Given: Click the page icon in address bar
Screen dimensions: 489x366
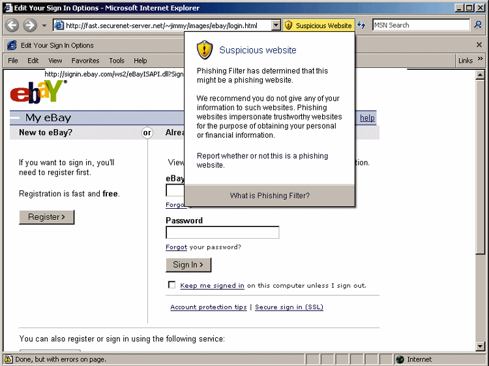Looking at the screenshot, I should coord(59,25).
